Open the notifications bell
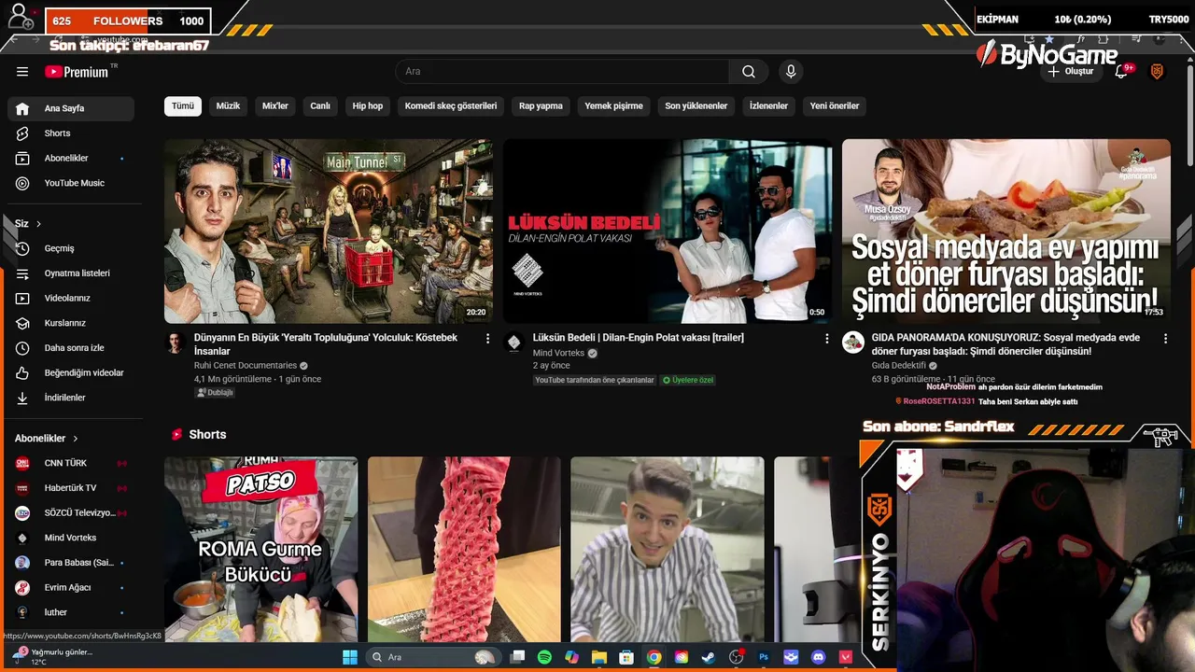 pos(1122,72)
